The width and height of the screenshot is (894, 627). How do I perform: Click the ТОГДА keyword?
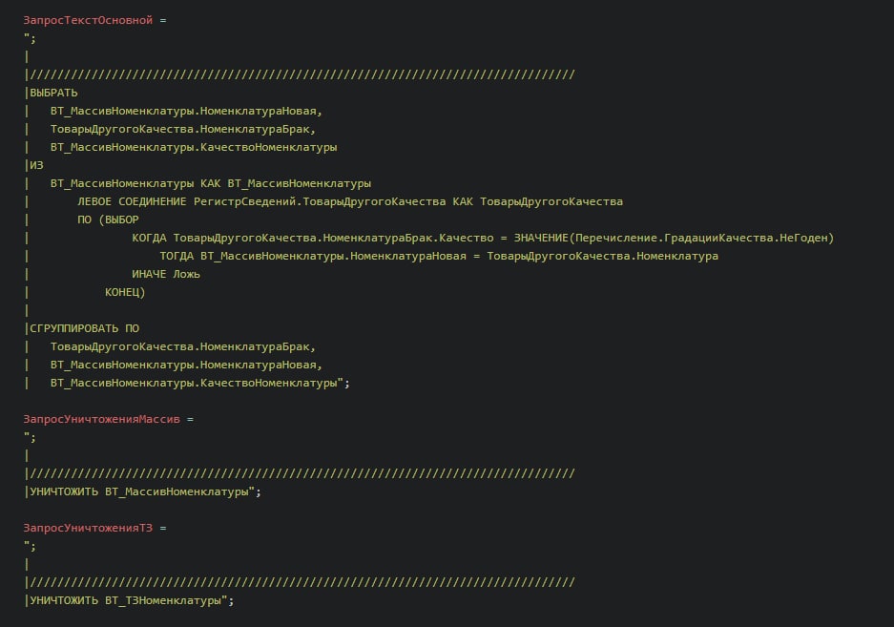177,256
